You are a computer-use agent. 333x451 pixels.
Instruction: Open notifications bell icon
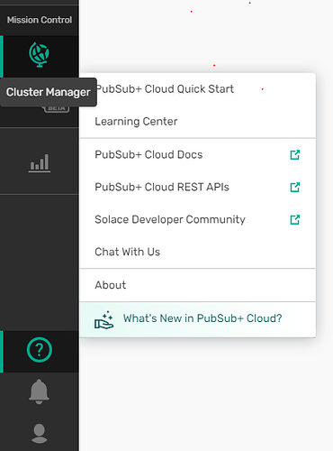(39, 391)
